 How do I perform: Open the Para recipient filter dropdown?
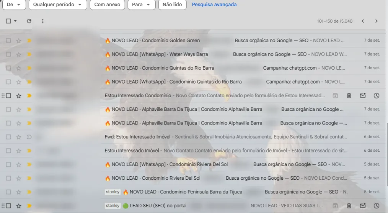142,5
